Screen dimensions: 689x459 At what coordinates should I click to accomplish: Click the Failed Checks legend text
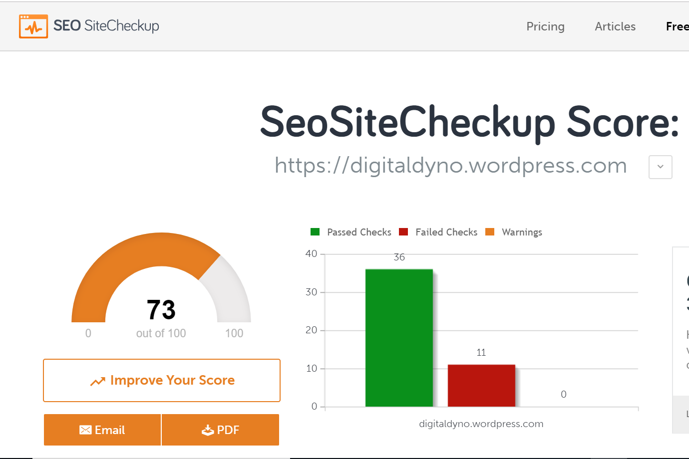tap(446, 232)
